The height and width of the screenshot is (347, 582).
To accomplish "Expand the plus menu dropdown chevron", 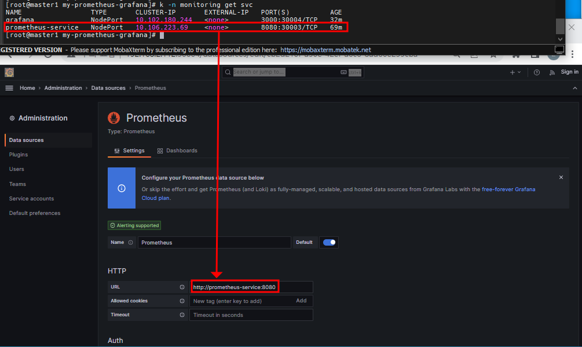I will (519, 72).
